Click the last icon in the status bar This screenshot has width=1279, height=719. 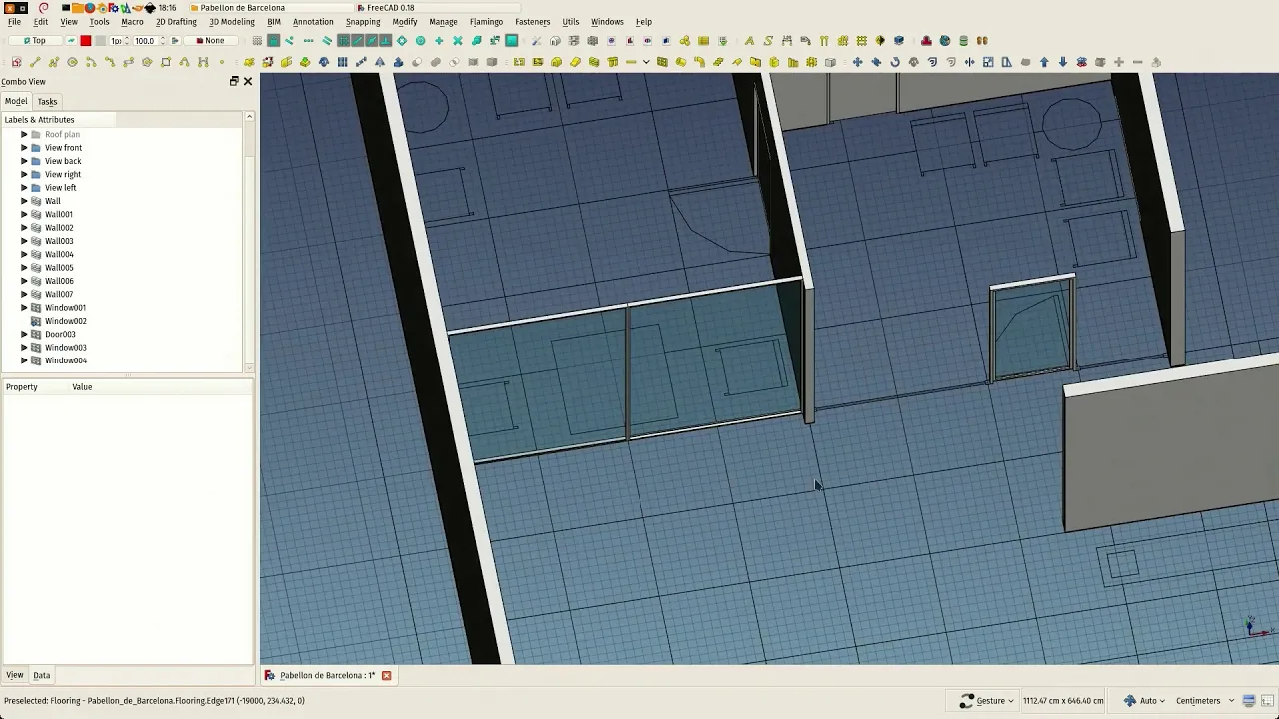(x=1267, y=701)
